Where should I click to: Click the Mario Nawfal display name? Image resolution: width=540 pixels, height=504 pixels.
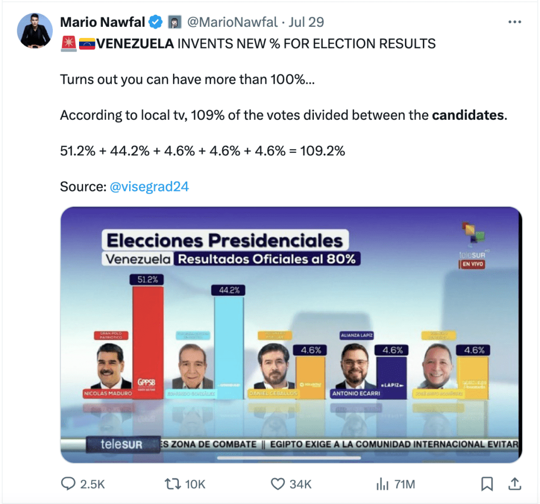coord(102,22)
